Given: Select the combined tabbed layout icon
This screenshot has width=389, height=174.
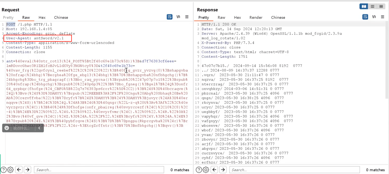Looking at the screenshot, I should tap(381, 6).
